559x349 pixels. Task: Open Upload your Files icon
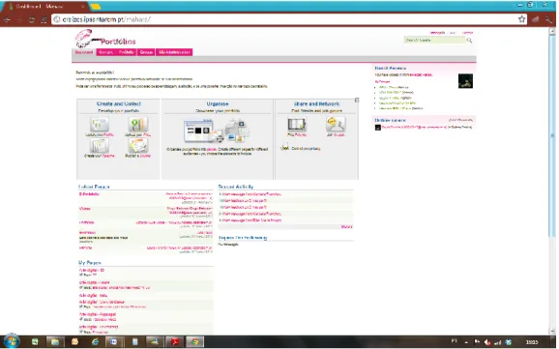[x=137, y=125]
